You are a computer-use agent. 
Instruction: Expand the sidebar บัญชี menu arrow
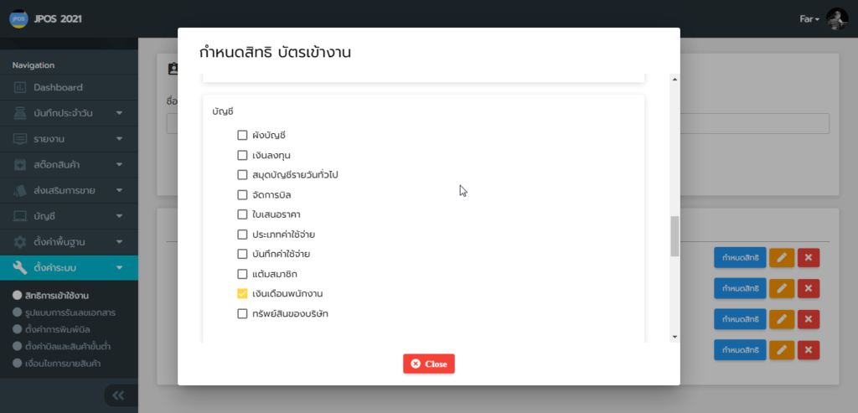119,216
